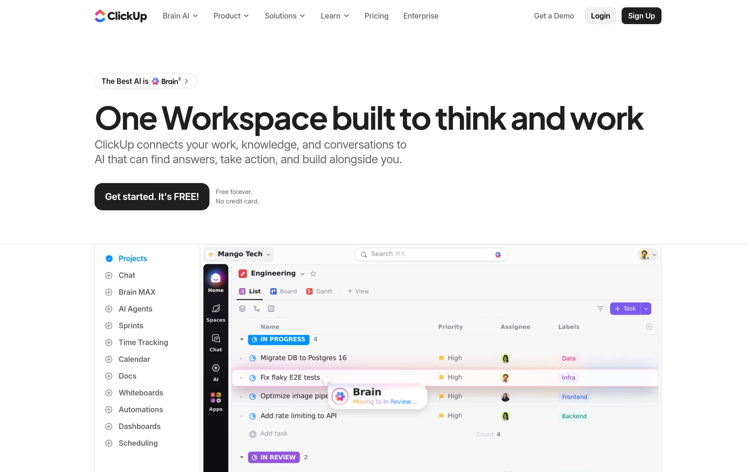
Task: Click the Login button
Action: [x=600, y=16]
